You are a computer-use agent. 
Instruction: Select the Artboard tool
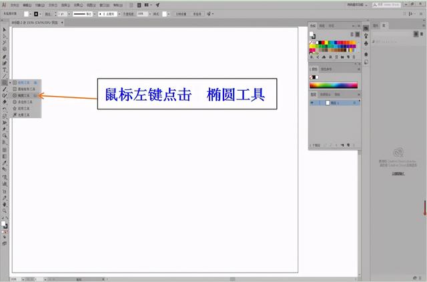coord(5,191)
